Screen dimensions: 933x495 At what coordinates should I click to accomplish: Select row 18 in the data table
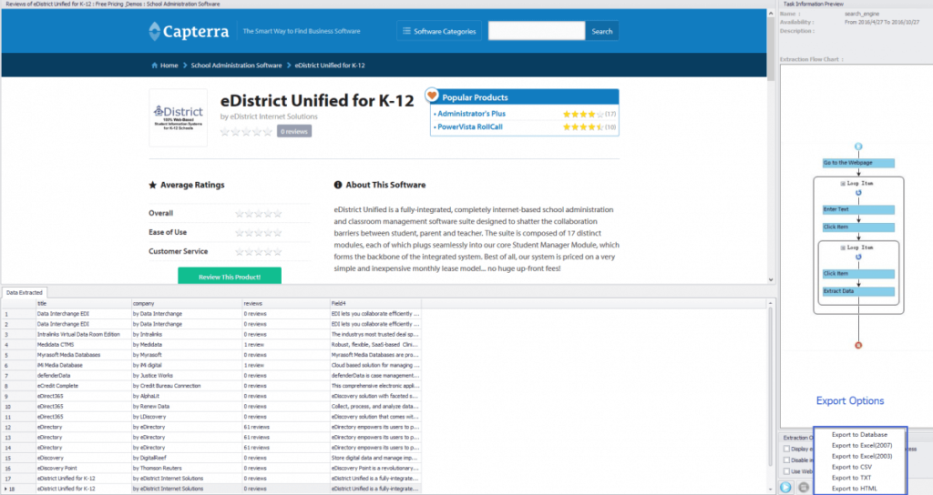pos(211,489)
